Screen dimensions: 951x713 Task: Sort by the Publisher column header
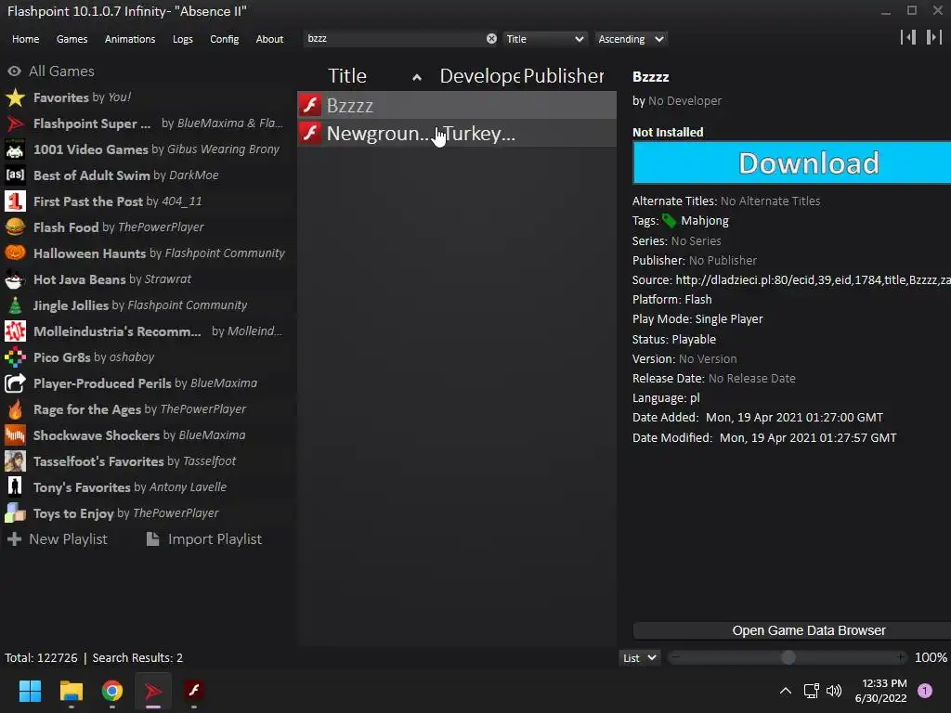click(564, 76)
